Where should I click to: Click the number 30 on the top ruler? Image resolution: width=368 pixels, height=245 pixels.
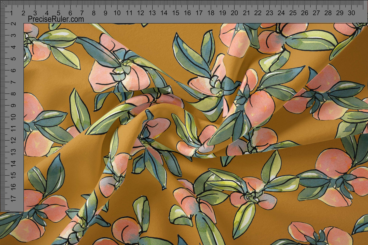click(x=351, y=13)
